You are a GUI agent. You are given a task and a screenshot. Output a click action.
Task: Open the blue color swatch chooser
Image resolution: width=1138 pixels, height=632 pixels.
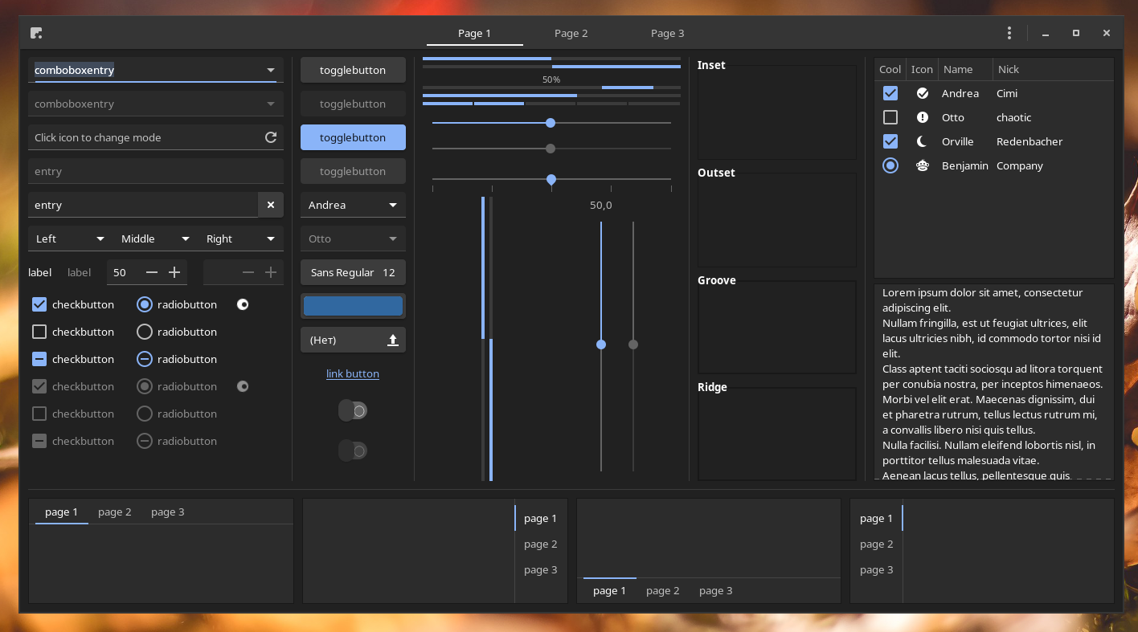tap(353, 306)
